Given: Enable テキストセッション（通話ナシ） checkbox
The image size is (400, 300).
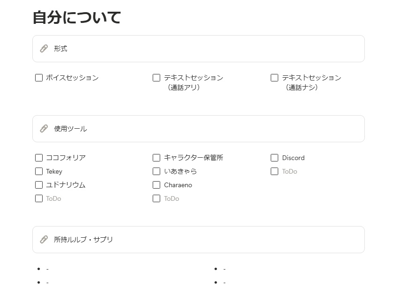Looking at the screenshot, I should (274, 78).
